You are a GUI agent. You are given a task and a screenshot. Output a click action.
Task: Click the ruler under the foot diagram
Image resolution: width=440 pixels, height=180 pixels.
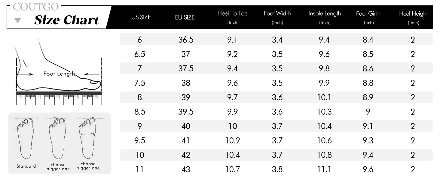(x=59, y=98)
